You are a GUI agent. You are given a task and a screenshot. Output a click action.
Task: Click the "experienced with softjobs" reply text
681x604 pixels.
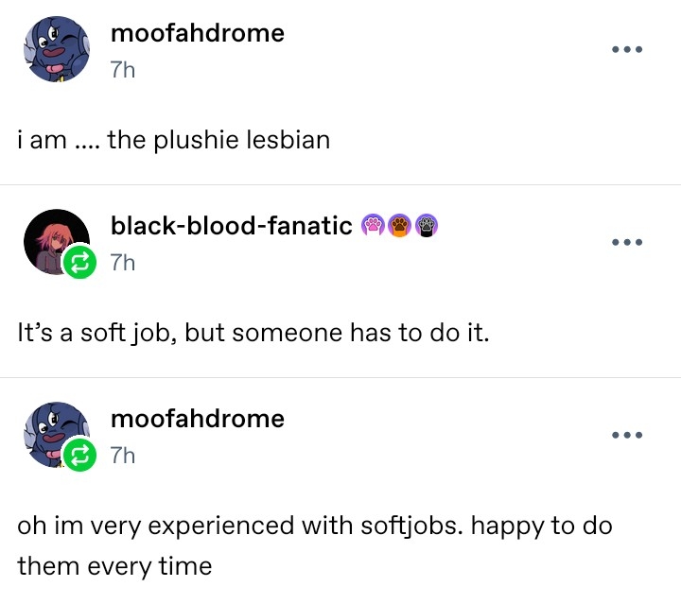tap(314, 526)
